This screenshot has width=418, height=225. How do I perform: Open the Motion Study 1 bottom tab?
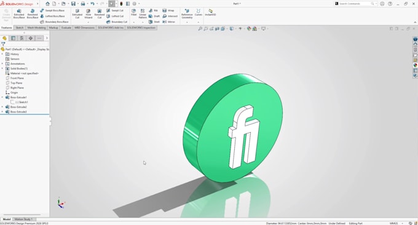coord(23,219)
